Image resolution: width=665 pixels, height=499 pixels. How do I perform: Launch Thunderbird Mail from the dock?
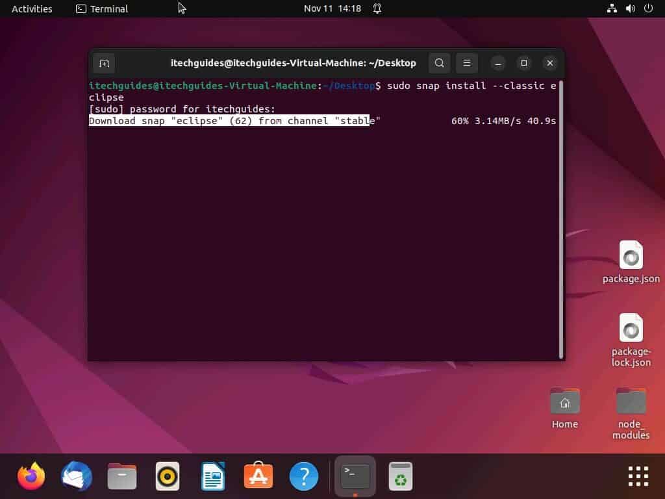[x=77, y=476]
